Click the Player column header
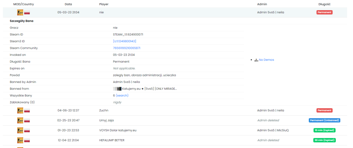Screen dimensions: 353x148 (x=103, y=4)
